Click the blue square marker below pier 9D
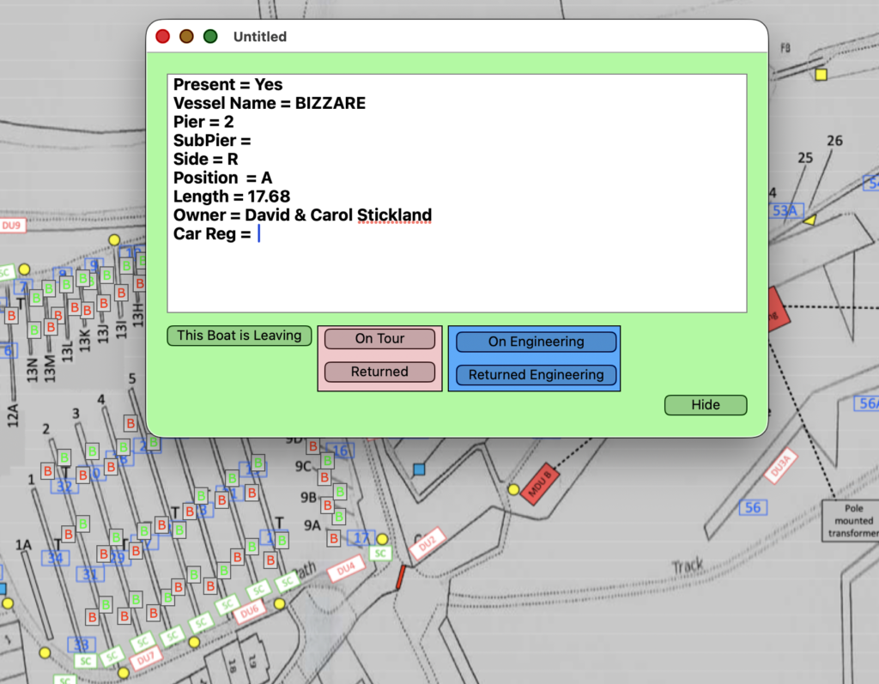Screen dimensions: 879x684 pyautogui.click(x=419, y=469)
